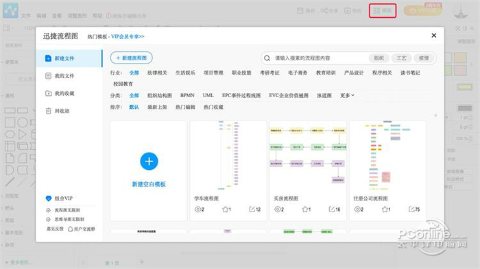Open 买房流程图 template thumbnail
Image resolution: width=480 pixels, height=269 pixels.
pyautogui.click(x=308, y=156)
